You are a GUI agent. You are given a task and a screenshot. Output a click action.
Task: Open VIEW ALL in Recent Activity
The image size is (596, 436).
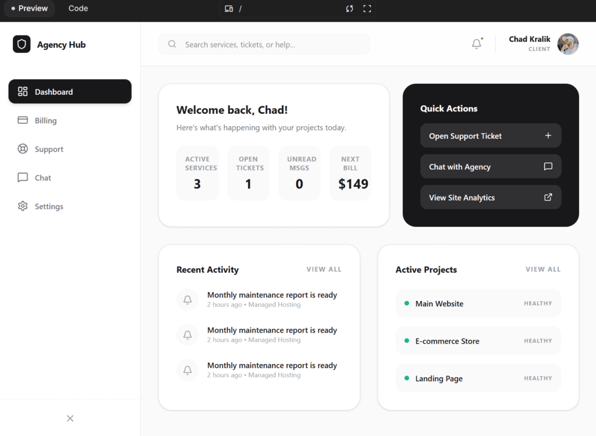tap(324, 269)
